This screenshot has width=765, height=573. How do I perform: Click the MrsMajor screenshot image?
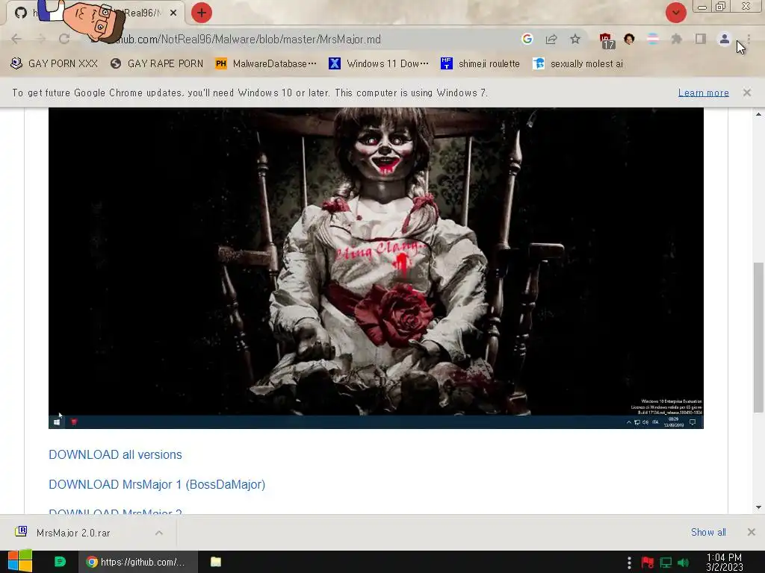(376, 268)
